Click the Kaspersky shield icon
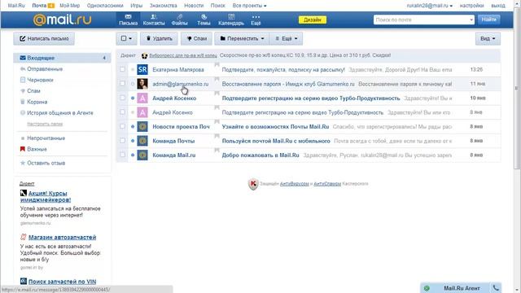Screen dimensions: 521x293 click(x=253, y=184)
